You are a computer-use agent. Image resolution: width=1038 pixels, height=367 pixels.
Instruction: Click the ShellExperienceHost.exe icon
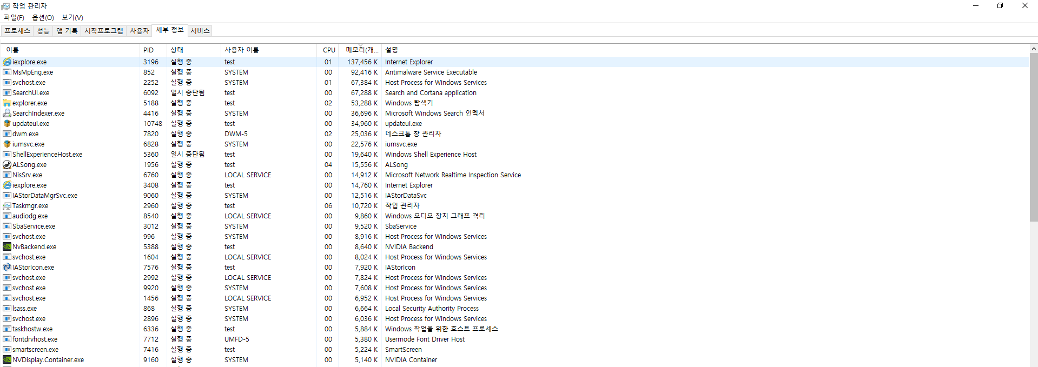(7, 155)
